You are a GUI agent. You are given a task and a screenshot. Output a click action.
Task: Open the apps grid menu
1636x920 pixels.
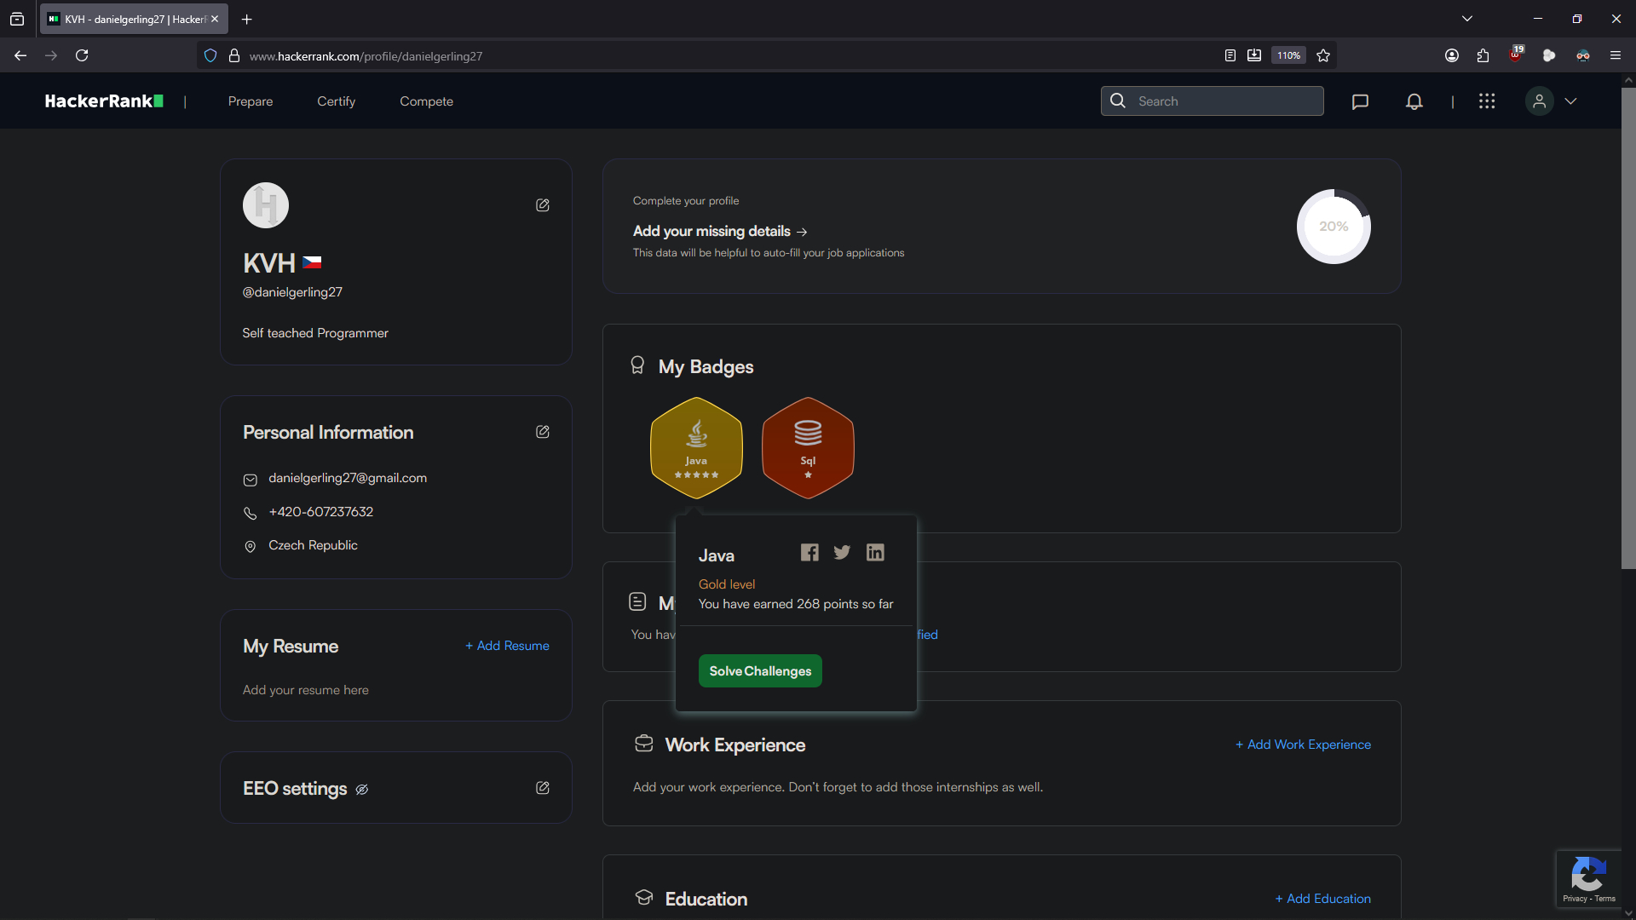(1487, 101)
